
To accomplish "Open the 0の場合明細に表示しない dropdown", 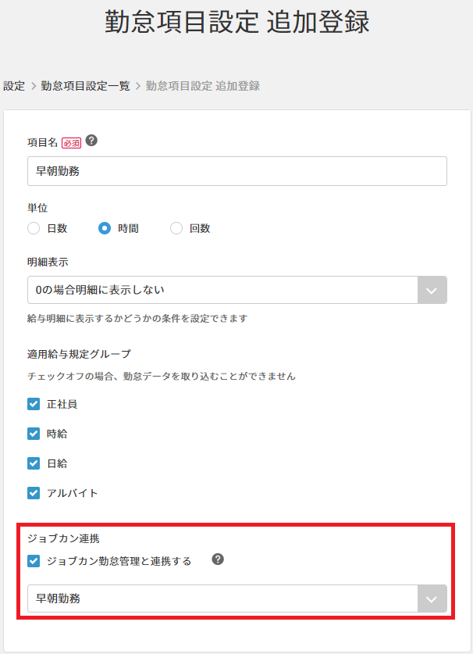I will (x=236, y=290).
